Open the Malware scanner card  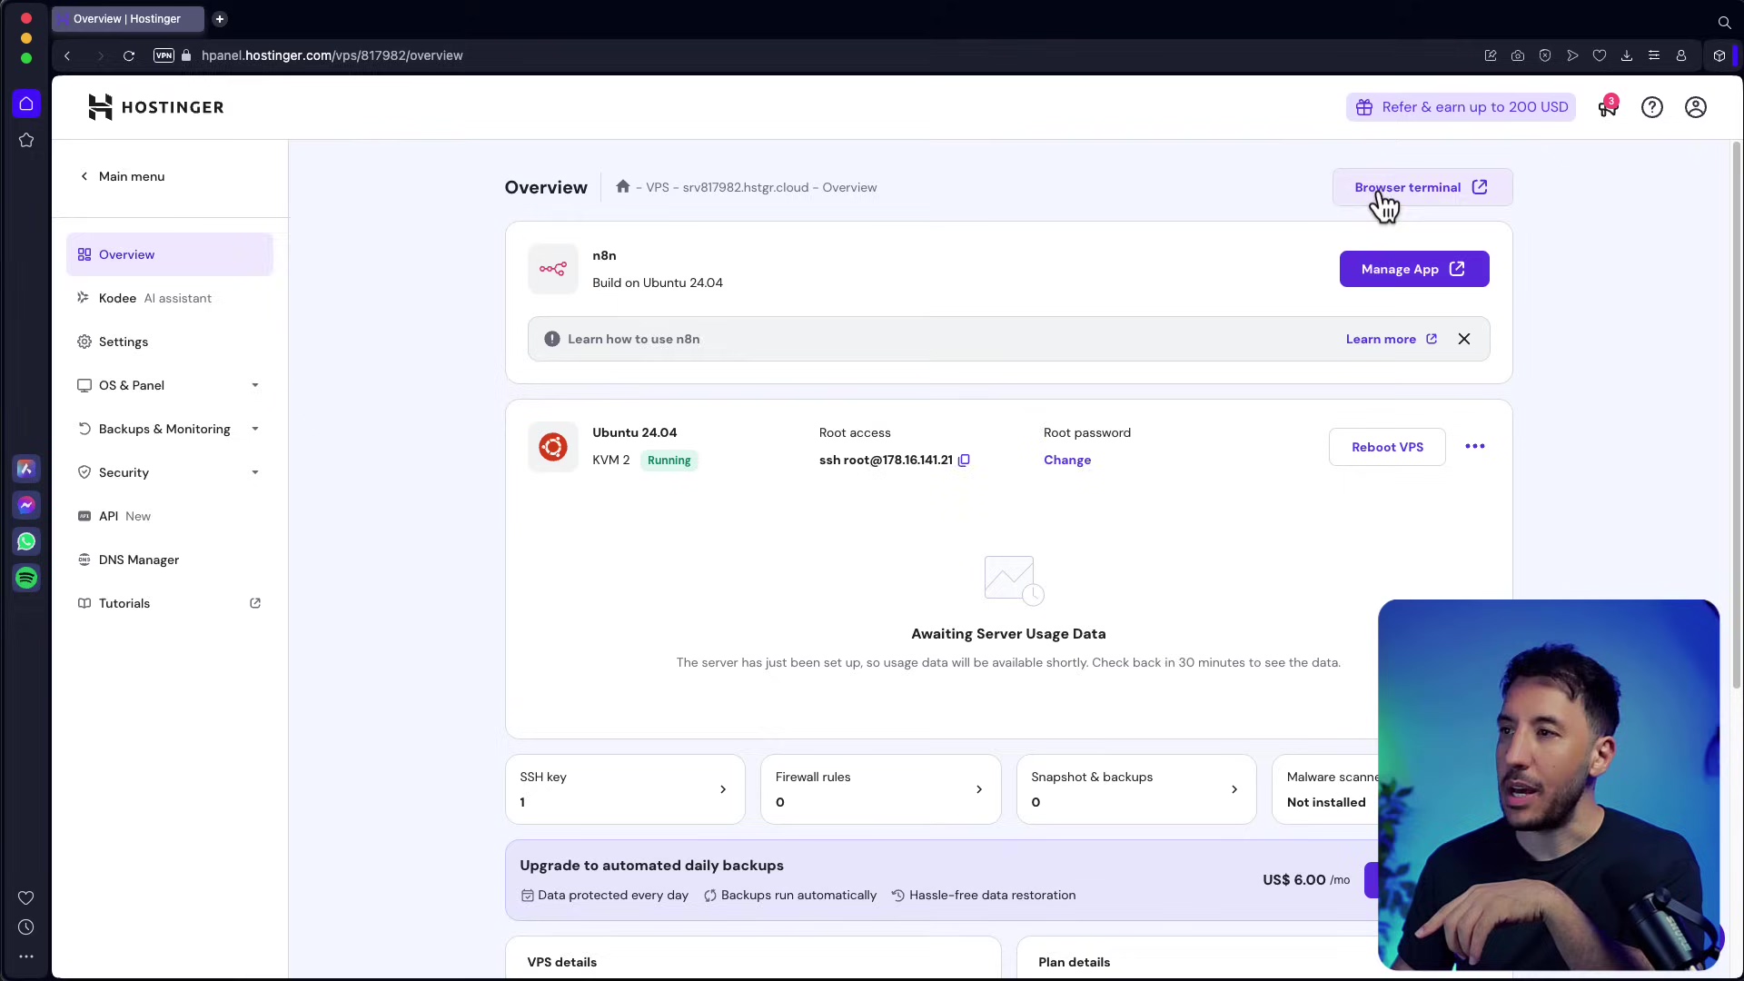[1324, 789]
